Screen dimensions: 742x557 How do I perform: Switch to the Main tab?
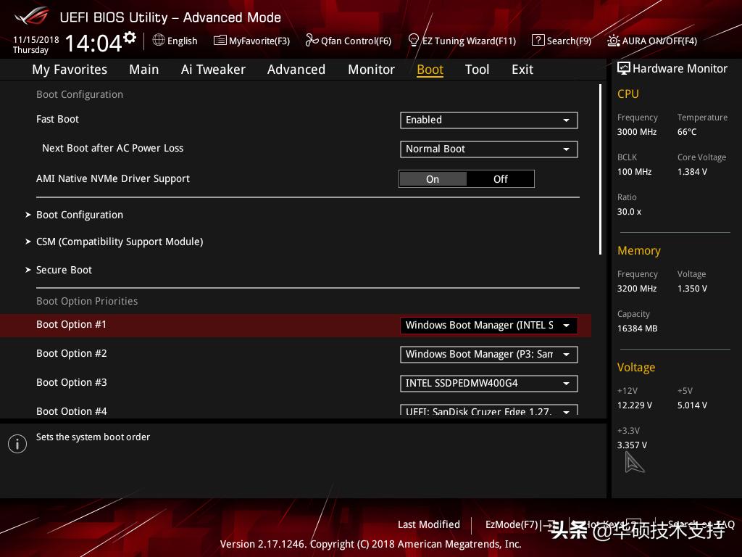(x=144, y=70)
